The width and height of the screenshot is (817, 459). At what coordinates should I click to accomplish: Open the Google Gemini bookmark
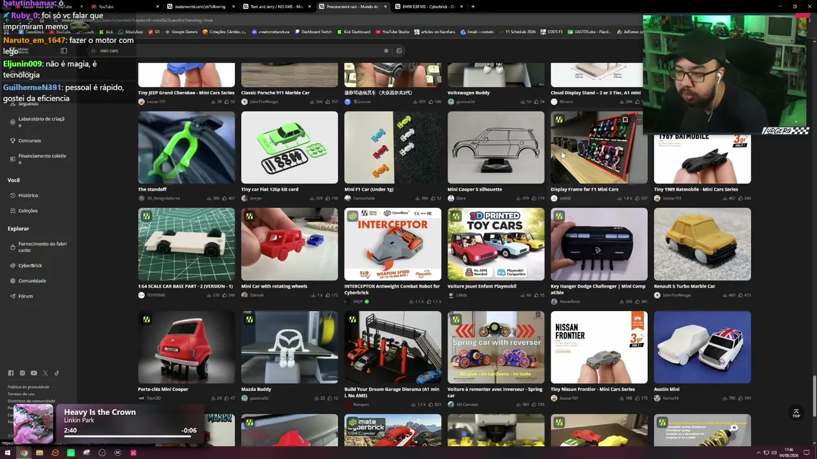tap(181, 32)
